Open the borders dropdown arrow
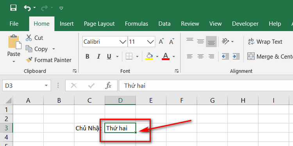Viewport: 293px width, 146px height. point(138,56)
